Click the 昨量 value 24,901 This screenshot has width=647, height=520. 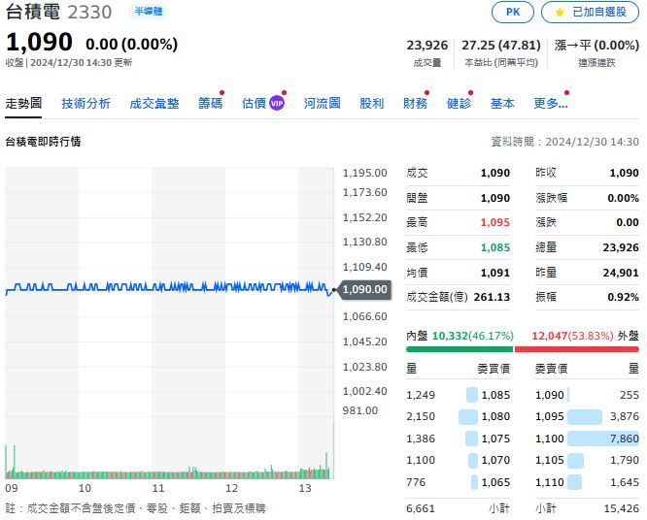[x=621, y=273]
